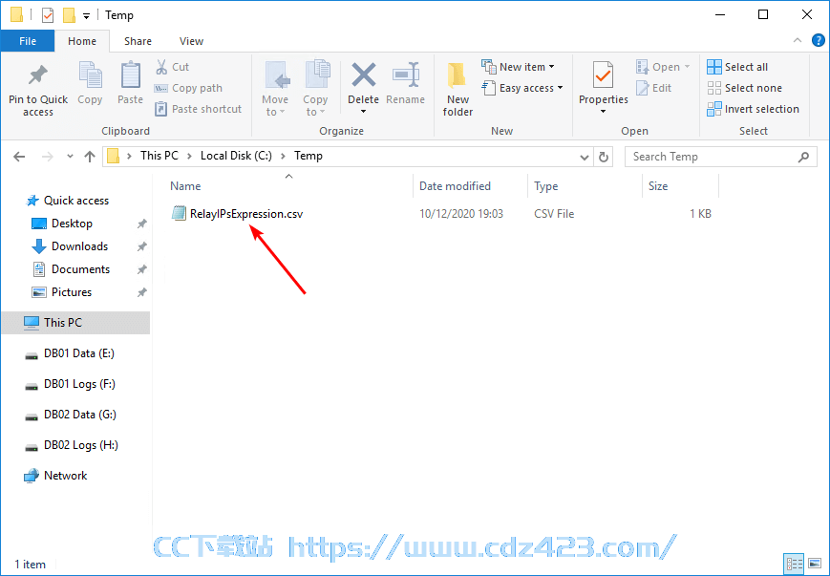
Task: Open the Easy access dropdown
Action: [x=522, y=88]
